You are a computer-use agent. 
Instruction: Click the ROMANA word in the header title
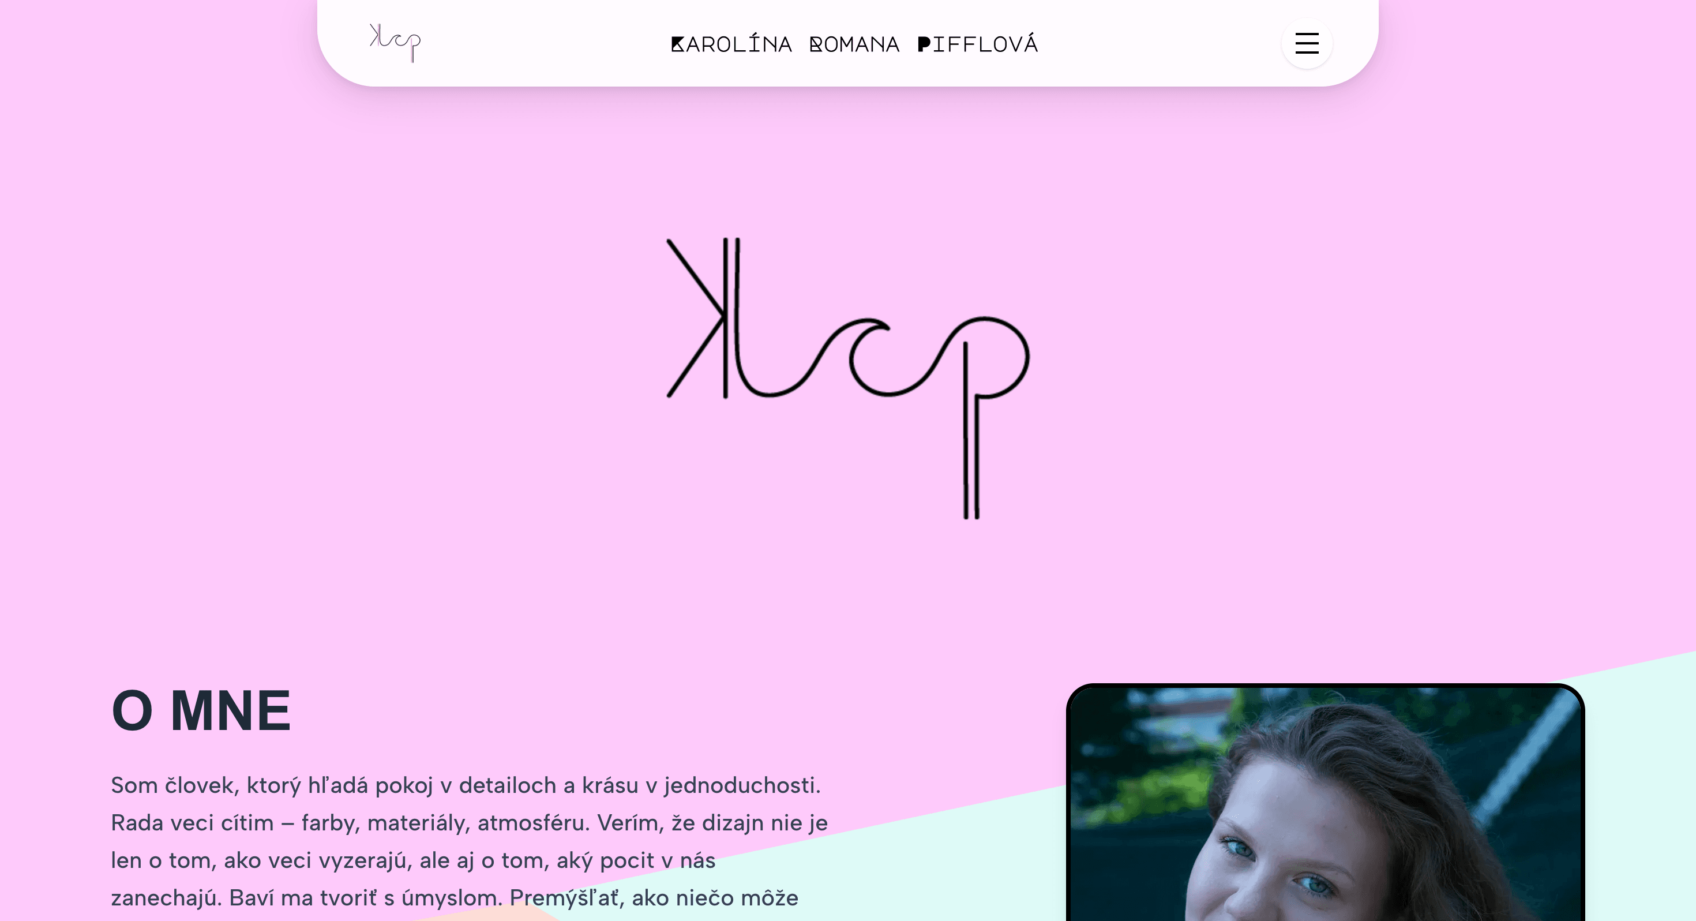(x=854, y=44)
